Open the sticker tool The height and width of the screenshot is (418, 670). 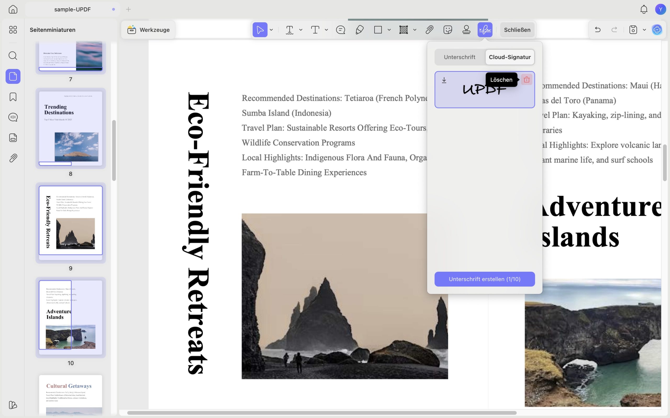pyautogui.click(x=448, y=30)
